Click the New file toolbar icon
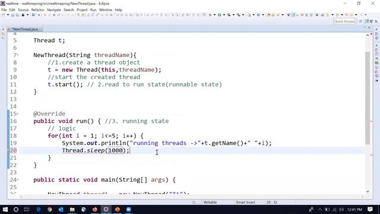Screen dimensions: 380x214 click(x=3, y=15)
